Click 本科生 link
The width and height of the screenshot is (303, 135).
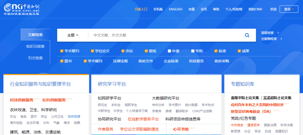coord(116,105)
